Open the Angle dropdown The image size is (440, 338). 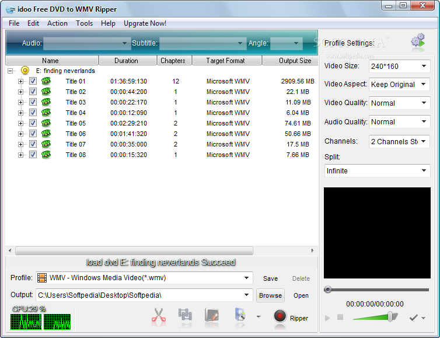tap(286, 43)
